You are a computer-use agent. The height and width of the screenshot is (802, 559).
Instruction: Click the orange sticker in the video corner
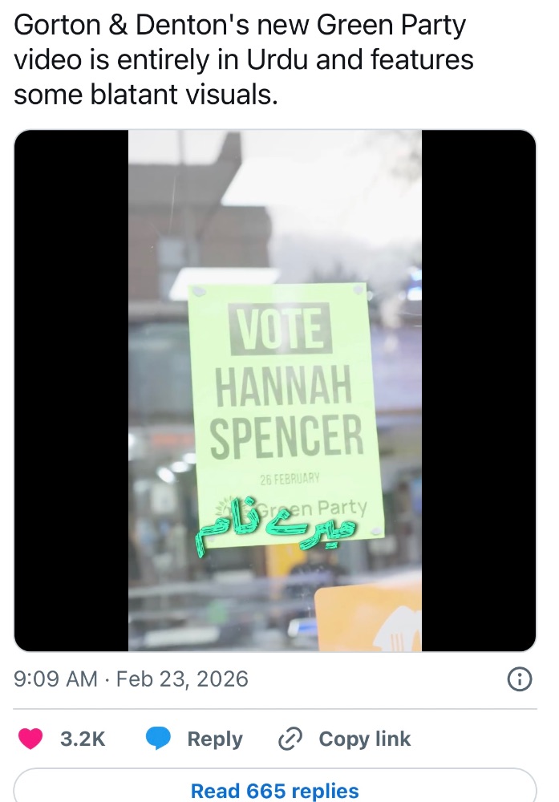pyautogui.click(x=368, y=618)
